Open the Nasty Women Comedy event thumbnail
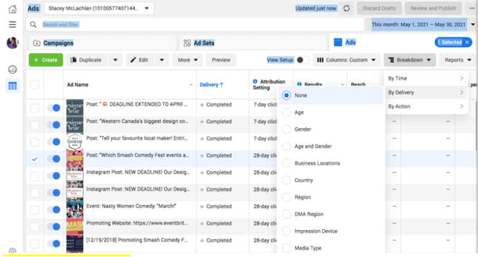The image size is (478, 257). pos(75,209)
